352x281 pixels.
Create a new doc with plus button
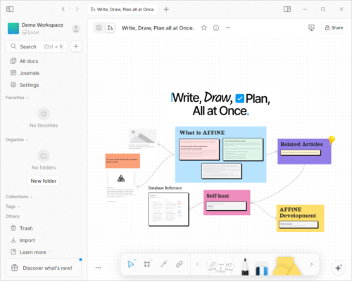pos(76,46)
